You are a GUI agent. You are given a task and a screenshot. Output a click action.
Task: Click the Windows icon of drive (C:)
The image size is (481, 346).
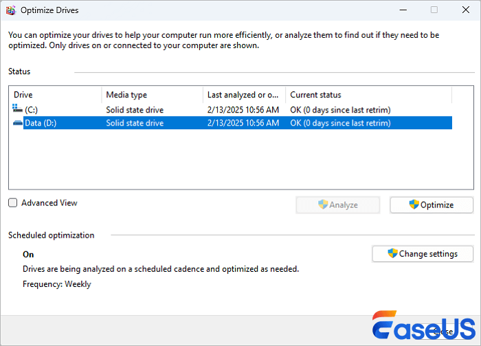[x=17, y=109]
